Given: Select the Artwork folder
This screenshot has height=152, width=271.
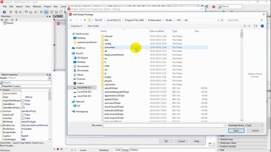Looking at the screenshot, I should (x=108, y=36).
